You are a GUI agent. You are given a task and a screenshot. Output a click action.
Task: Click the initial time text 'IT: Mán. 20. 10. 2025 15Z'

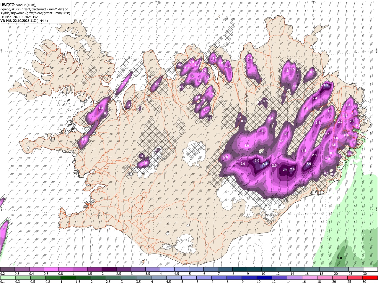point(19,17)
